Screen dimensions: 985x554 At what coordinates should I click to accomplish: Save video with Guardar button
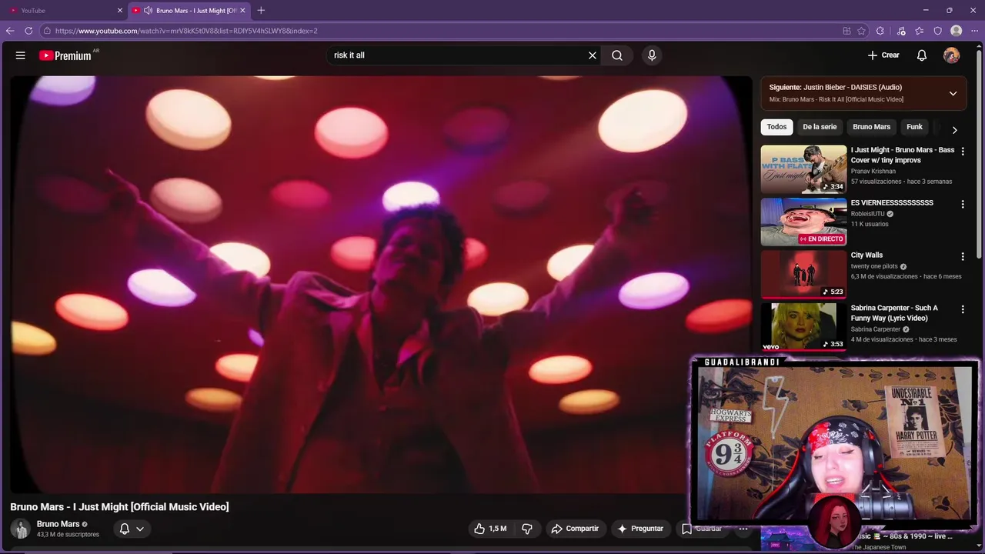pos(702,529)
